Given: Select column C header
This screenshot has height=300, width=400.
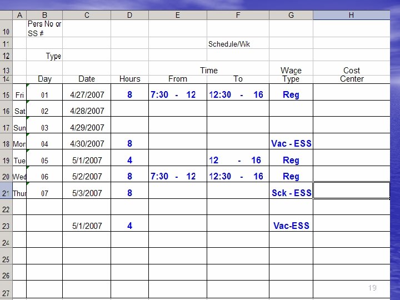Looking at the screenshot, I should point(87,15).
